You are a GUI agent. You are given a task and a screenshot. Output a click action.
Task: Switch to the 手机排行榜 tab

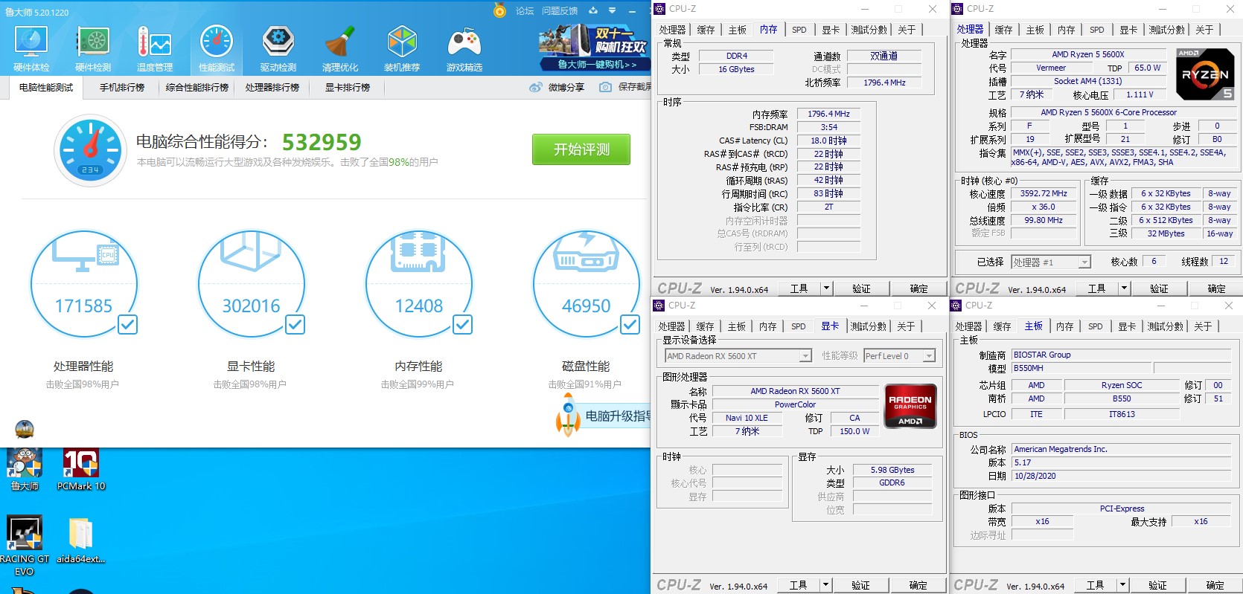pyautogui.click(x=122, y=87)
